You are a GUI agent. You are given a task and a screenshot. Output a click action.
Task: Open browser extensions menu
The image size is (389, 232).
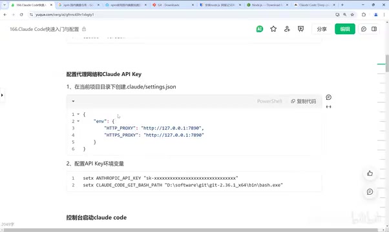tap(364, 15)
